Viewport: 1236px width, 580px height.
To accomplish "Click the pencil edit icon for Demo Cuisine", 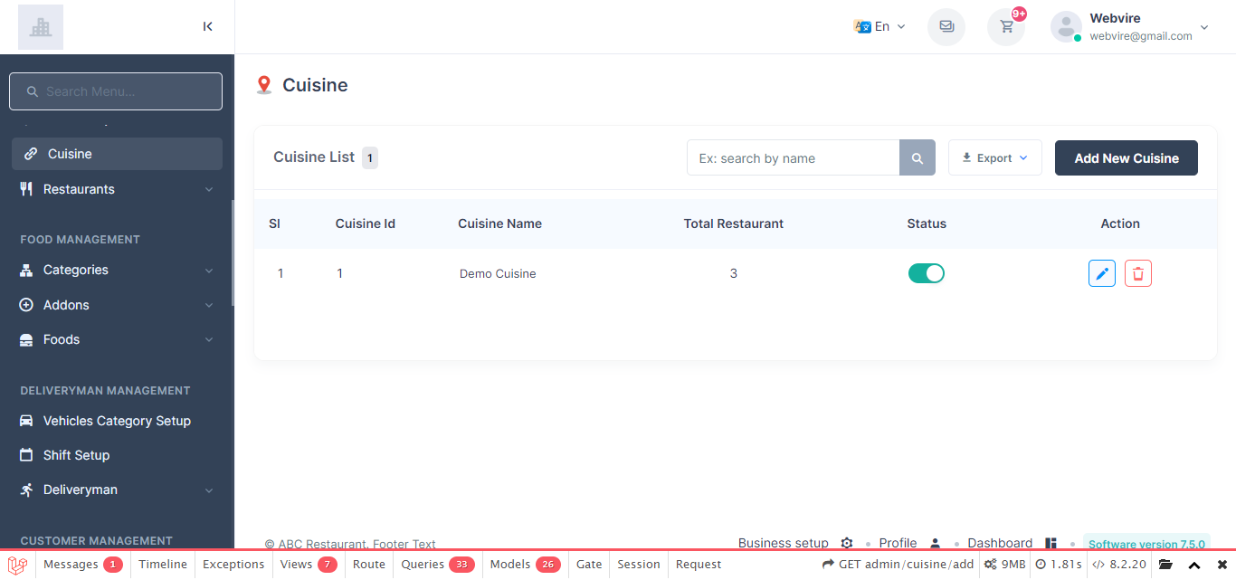I will click(x=1101, y=273).
